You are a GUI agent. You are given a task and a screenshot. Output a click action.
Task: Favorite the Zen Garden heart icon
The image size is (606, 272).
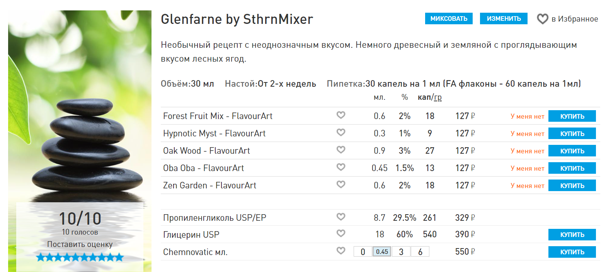[340, 185]
